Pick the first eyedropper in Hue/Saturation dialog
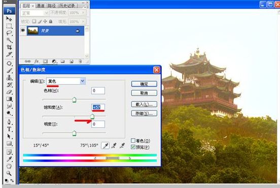The image size is (280, 188). coord(106,145)
